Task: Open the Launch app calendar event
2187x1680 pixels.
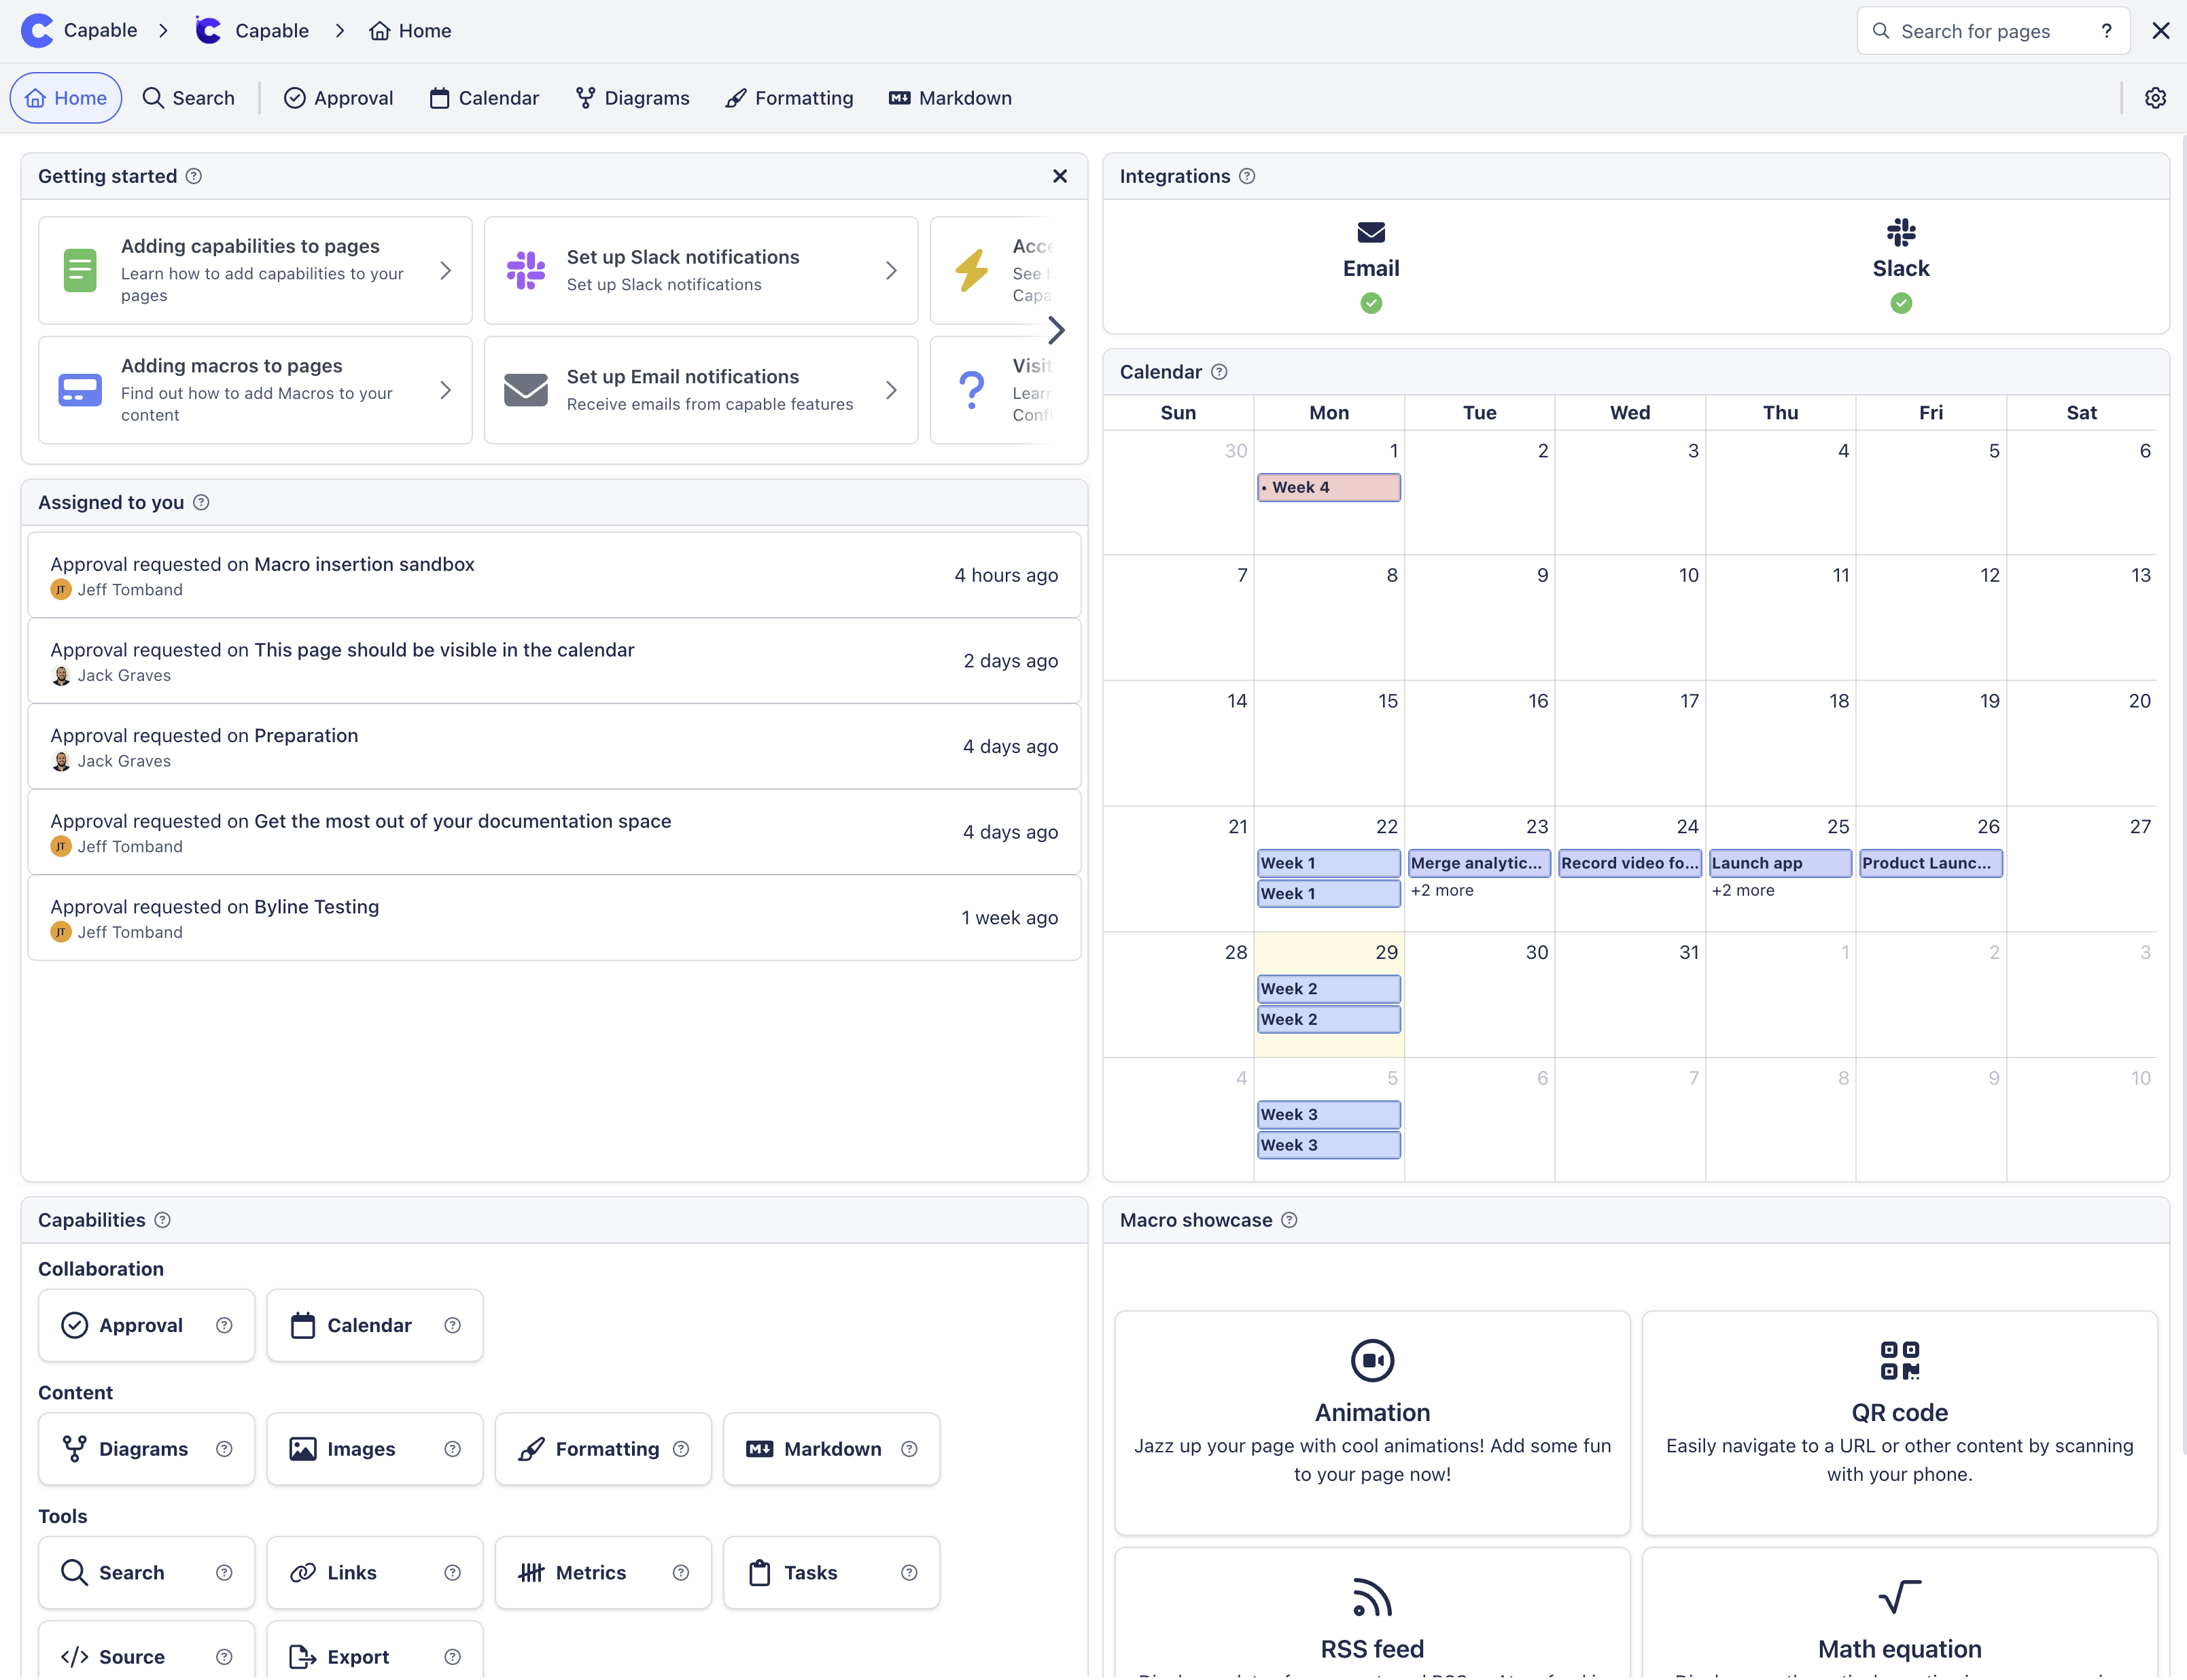Action: pos(1780,863)
